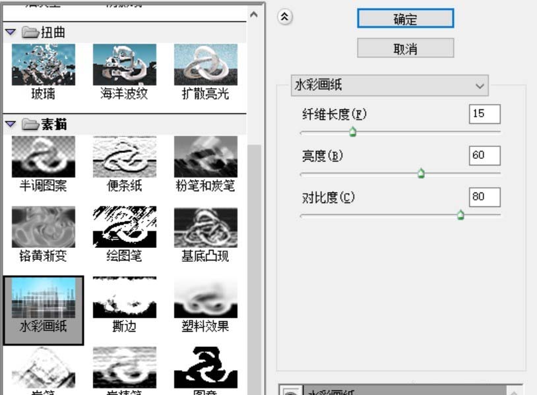Confirm with the 确定 button
The width and height of the screenshot is (537, 395).
pos(405,18)
